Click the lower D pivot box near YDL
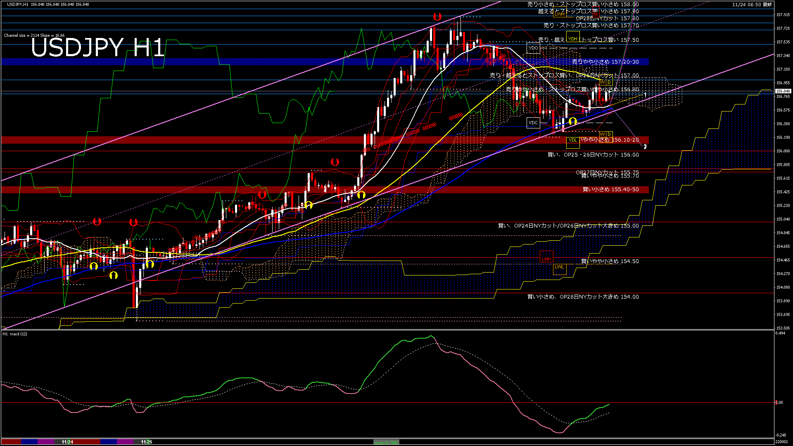The height and width of the screenshot is (446, 793). coord(609,134)
